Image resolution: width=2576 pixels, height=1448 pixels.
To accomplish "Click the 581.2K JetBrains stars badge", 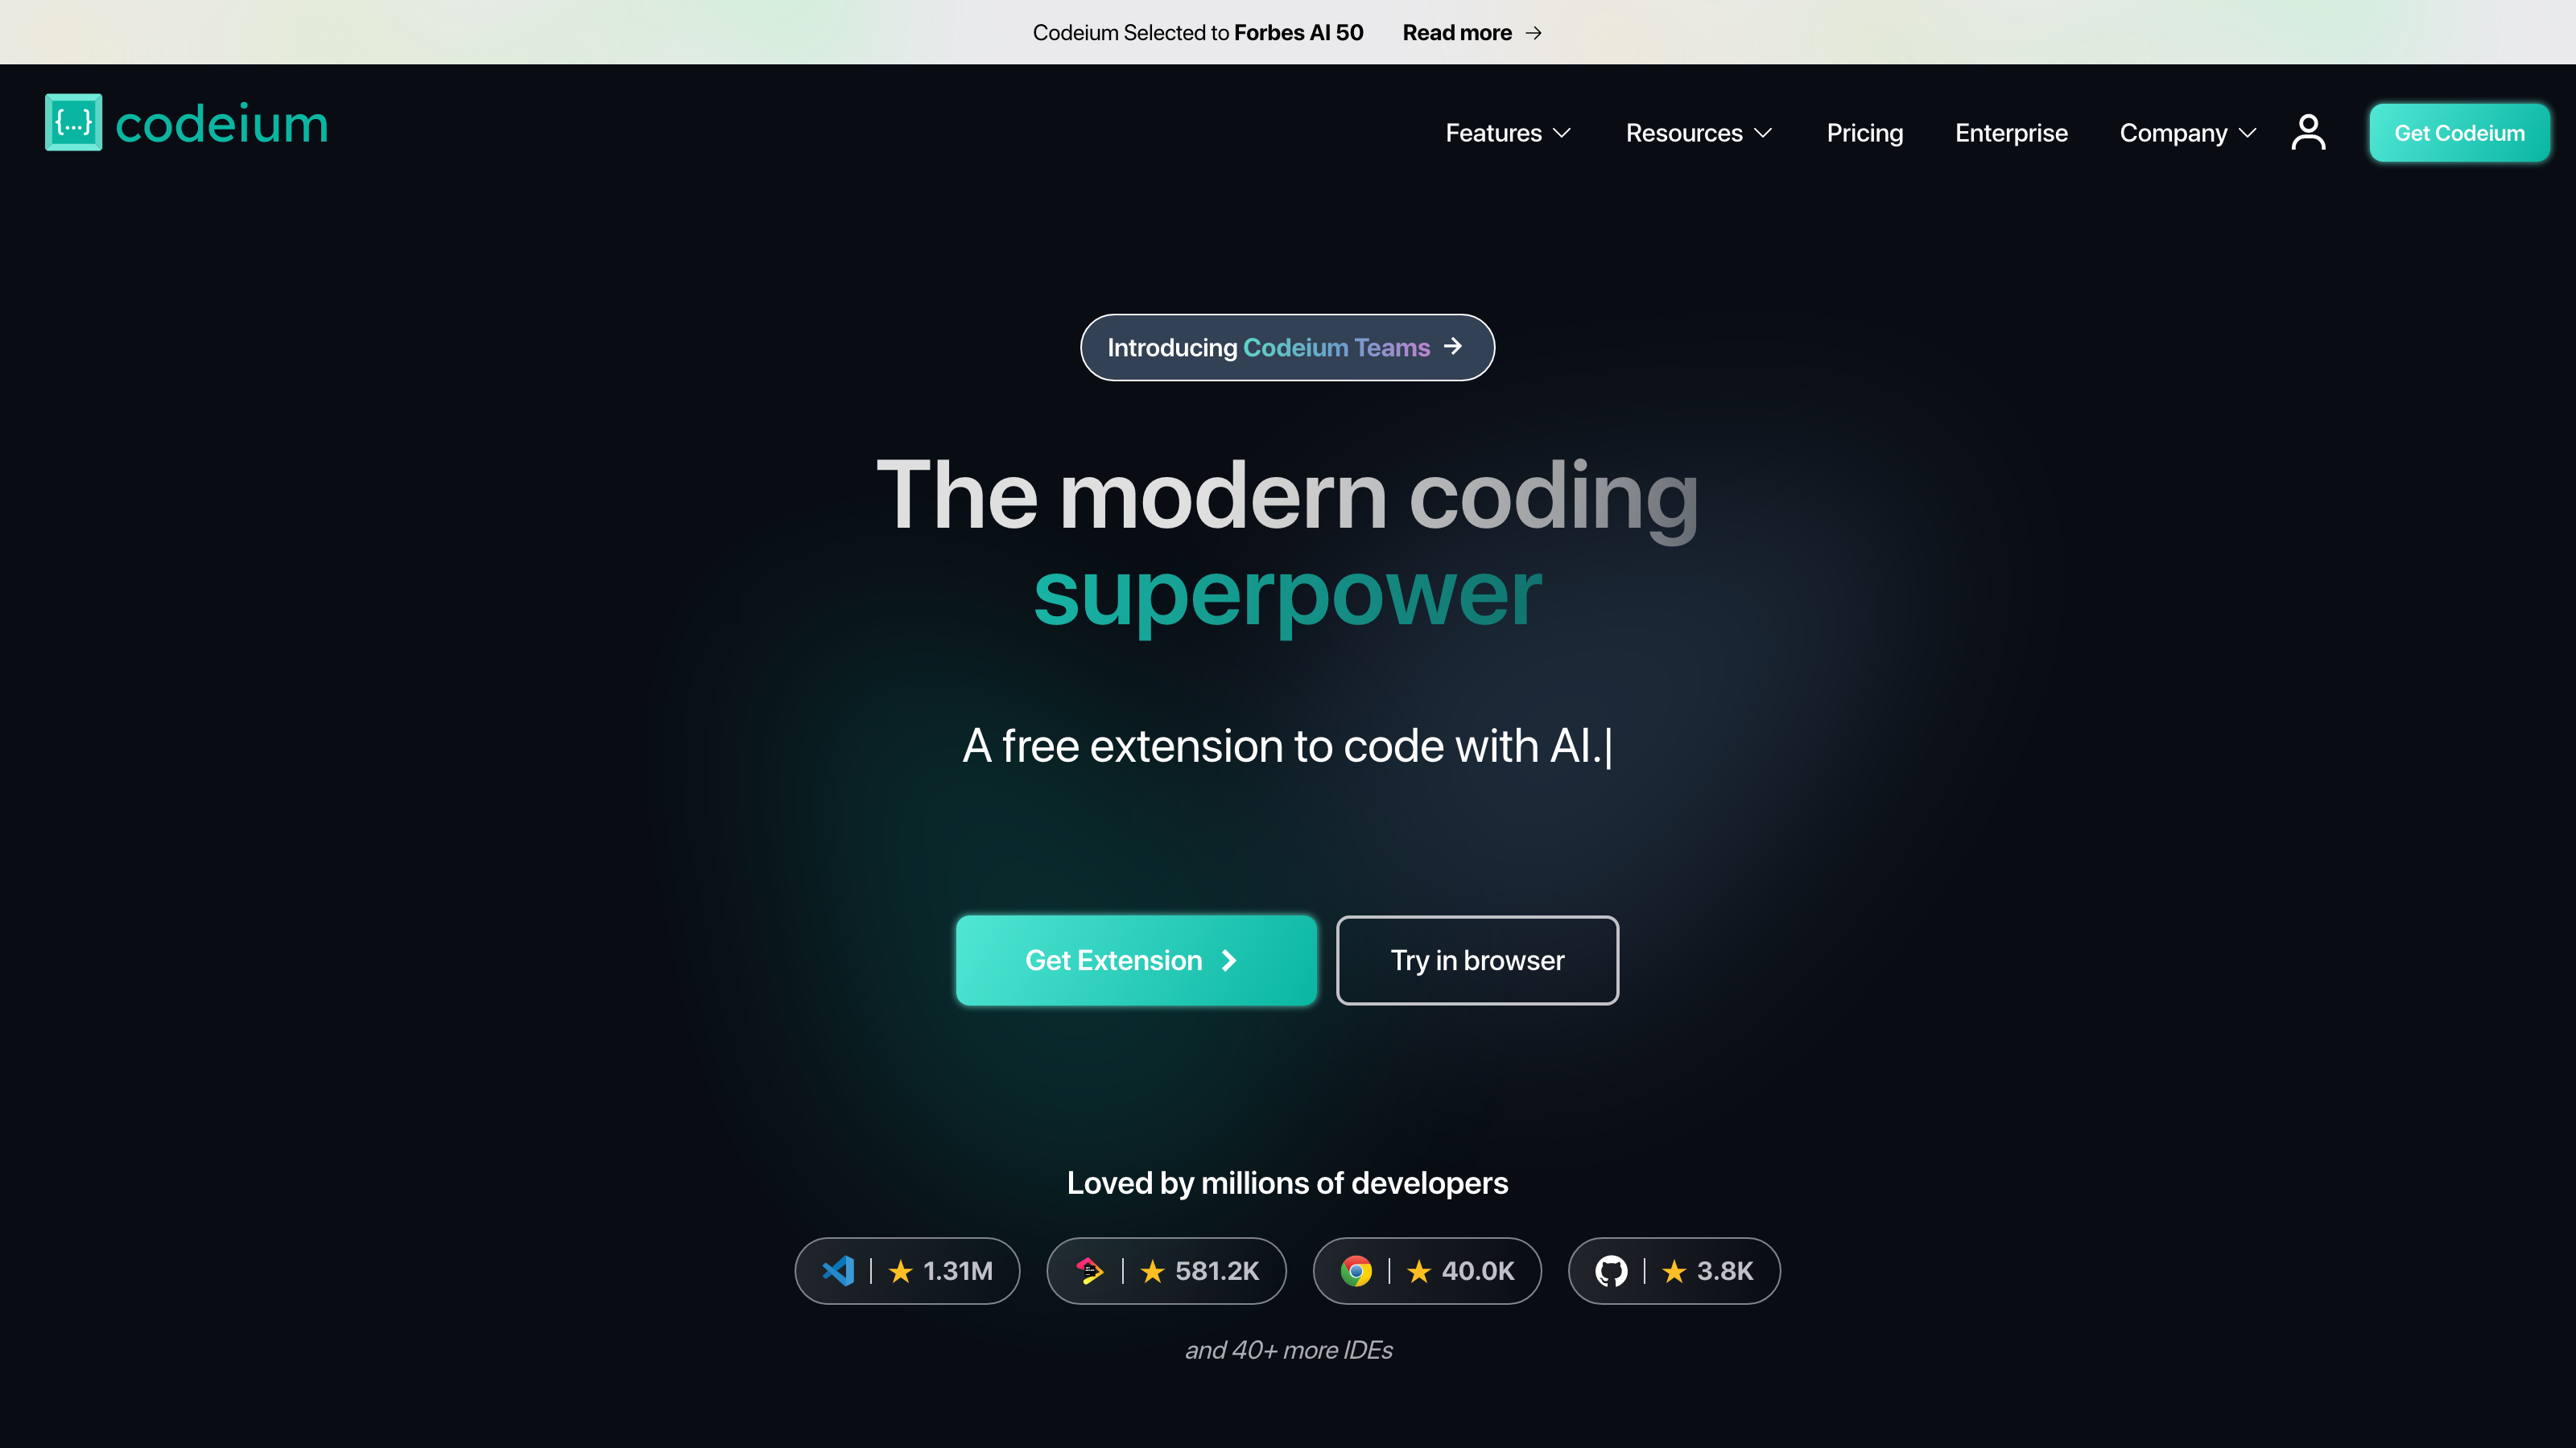I will [x=1166, y=1271].
